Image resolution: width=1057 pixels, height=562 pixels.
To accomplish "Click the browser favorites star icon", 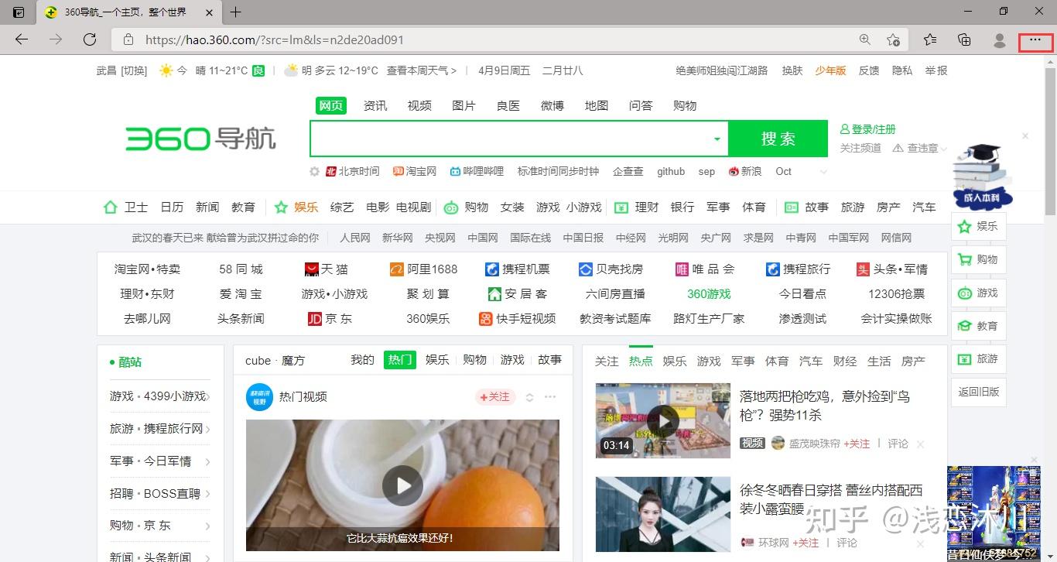I will [x=929, y=39].
